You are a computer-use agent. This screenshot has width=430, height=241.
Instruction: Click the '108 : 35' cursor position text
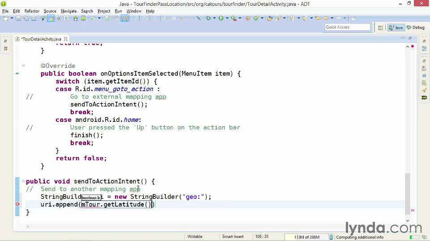pos(262,237)
